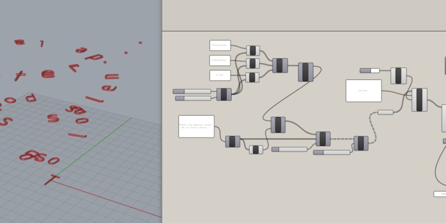Click the component merging the three expression outputs

pyautogui.click(x=280, y=66)
